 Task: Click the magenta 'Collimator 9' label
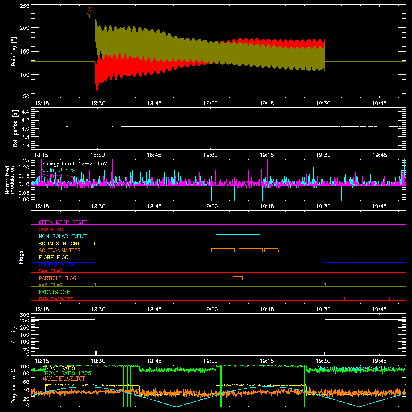pos(58,176)
